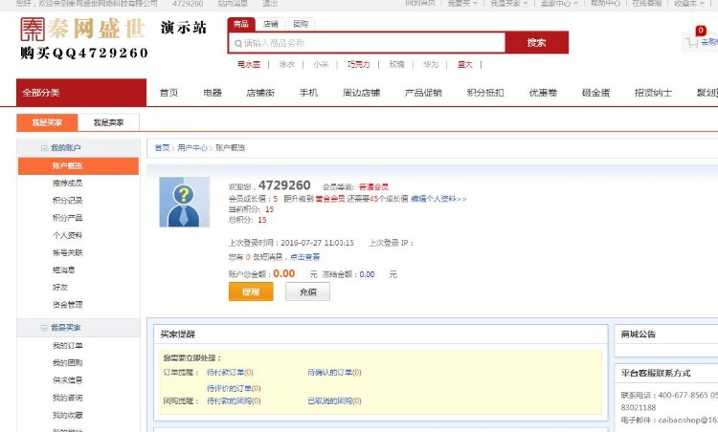Open the 卖家中心 dropdown in top bar
The width and height of the screenshot is (718, 432).
(559, 3)
